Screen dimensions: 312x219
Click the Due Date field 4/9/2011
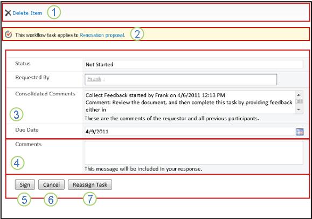(190, 132)
